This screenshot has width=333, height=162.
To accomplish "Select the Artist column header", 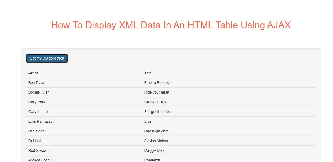I will (x=33, y=73).
